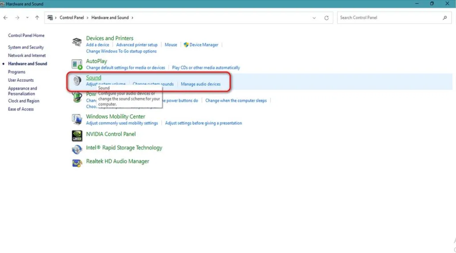Open the recent locations dropdown arrow

tap(27, 18)
